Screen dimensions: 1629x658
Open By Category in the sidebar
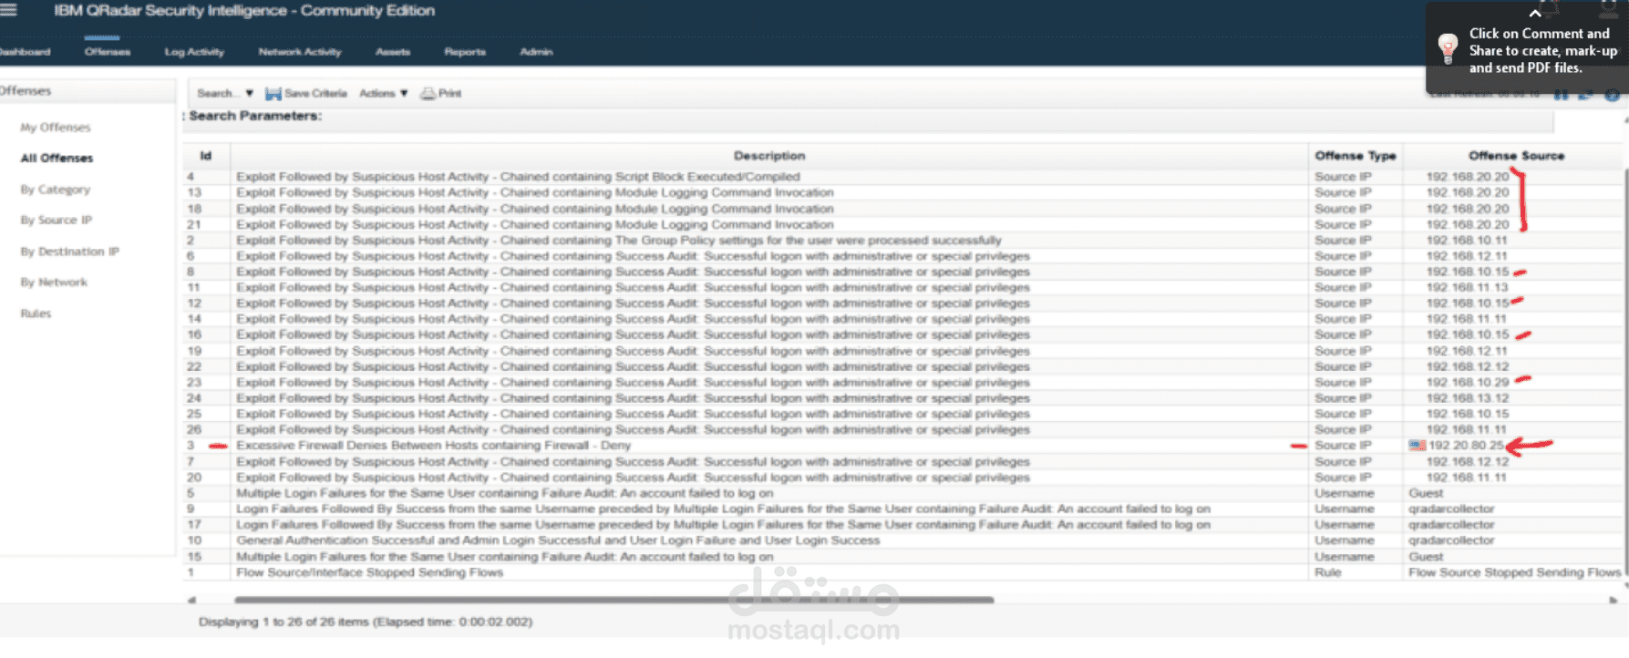(56, 190)
